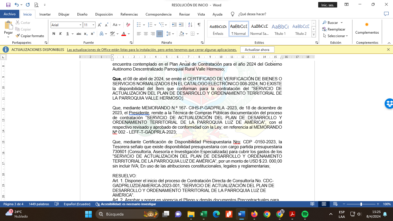The image size is (393, 221).
Task: Click the Reemplazar button
Action: tap(334, 29)
